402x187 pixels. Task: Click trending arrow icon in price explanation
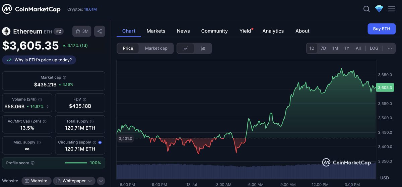pyautogui.click(x=9, y=60)
